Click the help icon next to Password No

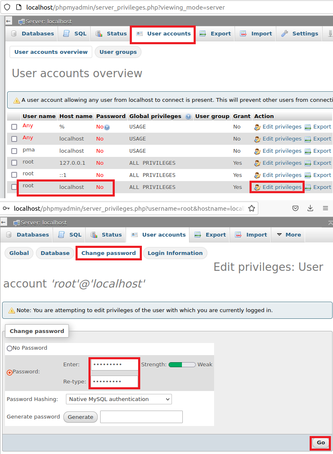tap(107, 127)
